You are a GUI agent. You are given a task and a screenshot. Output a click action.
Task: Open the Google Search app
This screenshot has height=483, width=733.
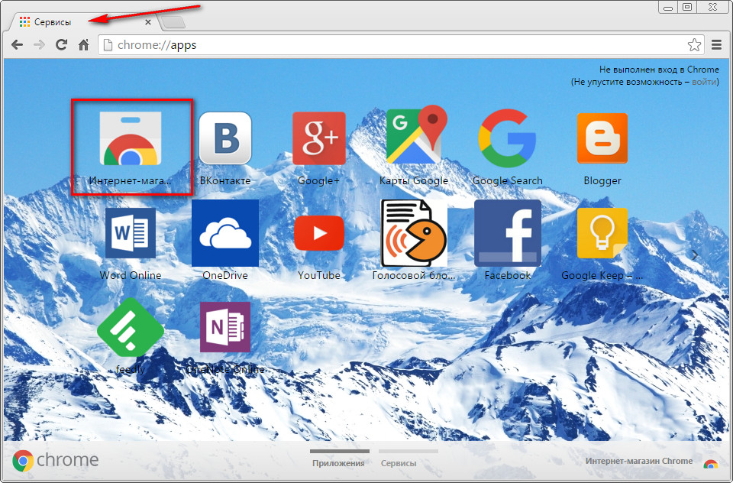click(507, 138)
